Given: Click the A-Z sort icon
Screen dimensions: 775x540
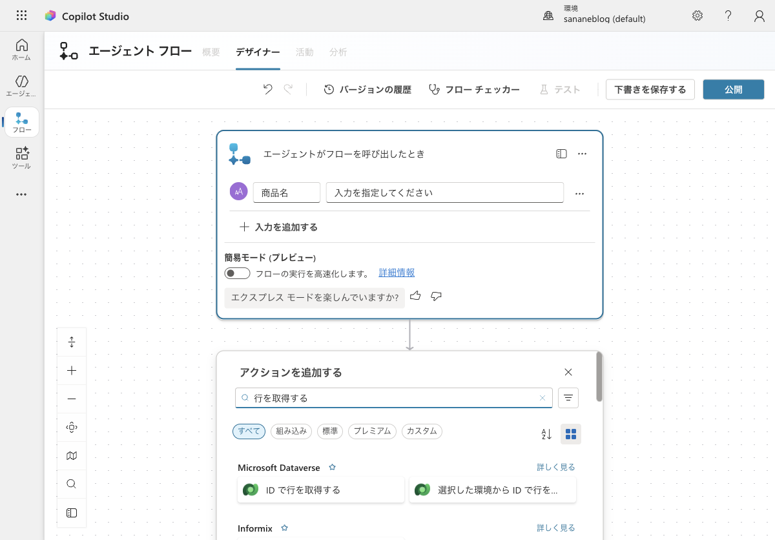Looking at the screenshot, I should point(546,434).
